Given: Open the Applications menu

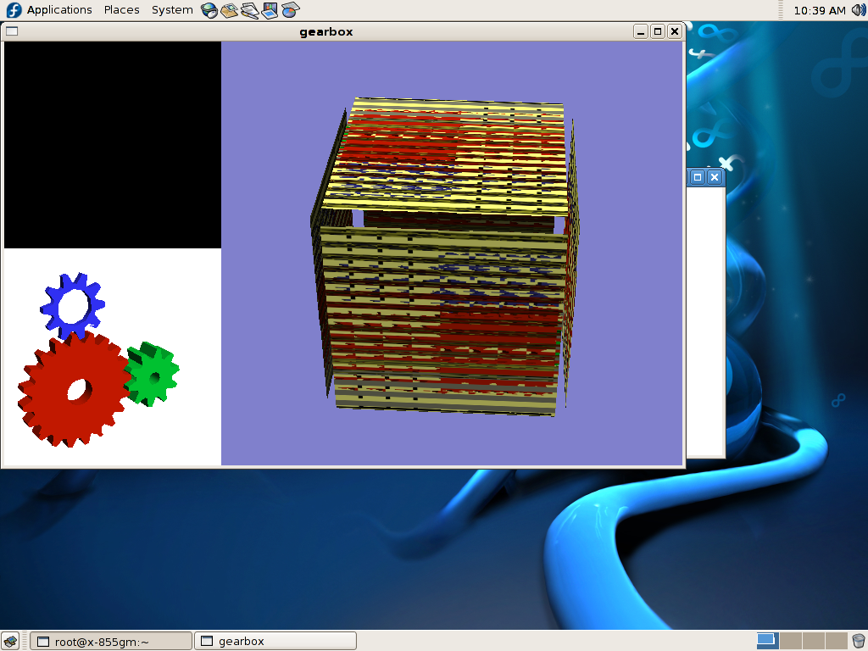Looking at the screenshot, I should point(58,10).
